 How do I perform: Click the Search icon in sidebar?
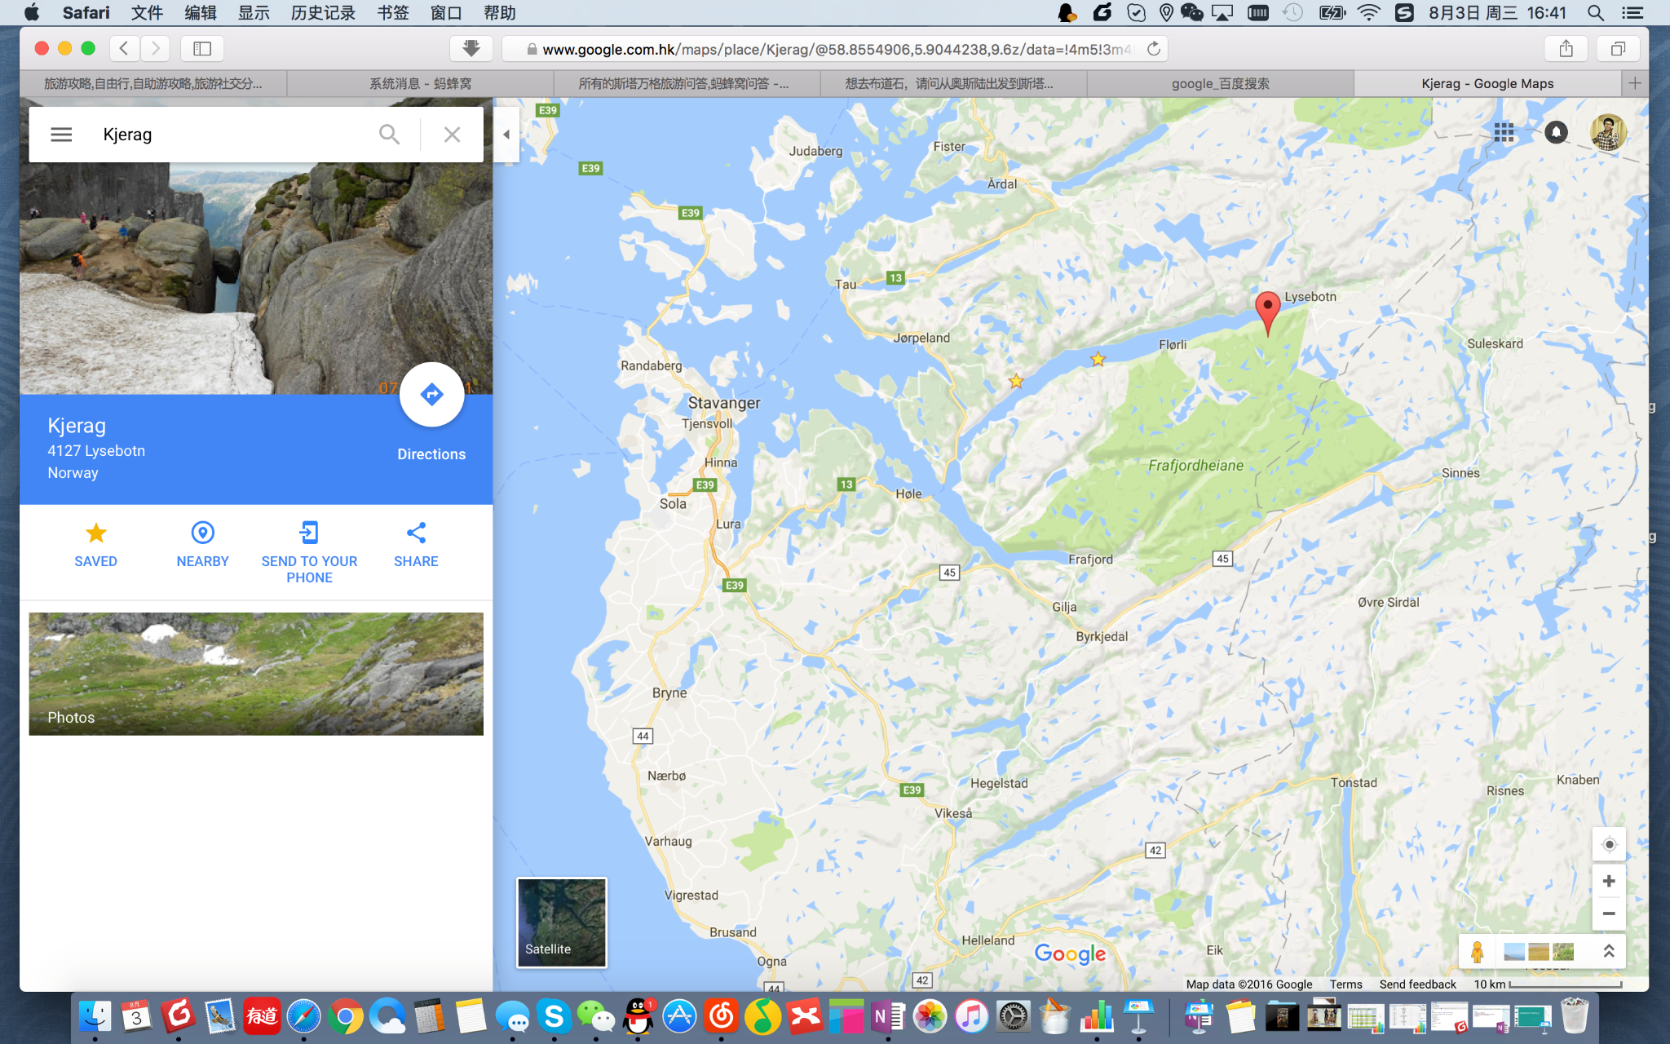(390, 134)
